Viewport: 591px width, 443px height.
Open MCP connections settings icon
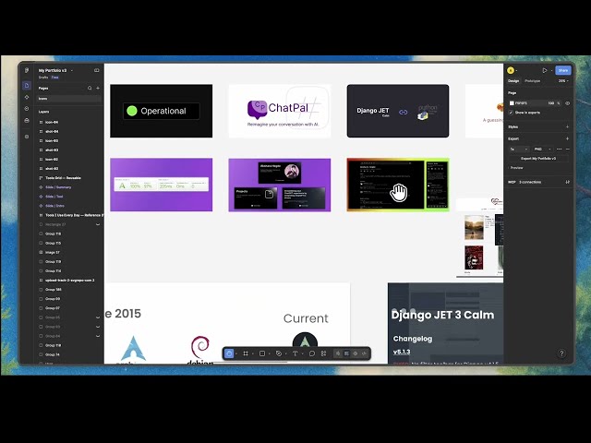567,182
